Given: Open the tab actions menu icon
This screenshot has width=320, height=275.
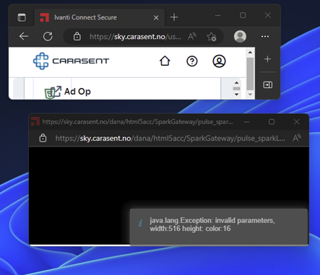Looking at the screenshot, I should tap(22, 17).
